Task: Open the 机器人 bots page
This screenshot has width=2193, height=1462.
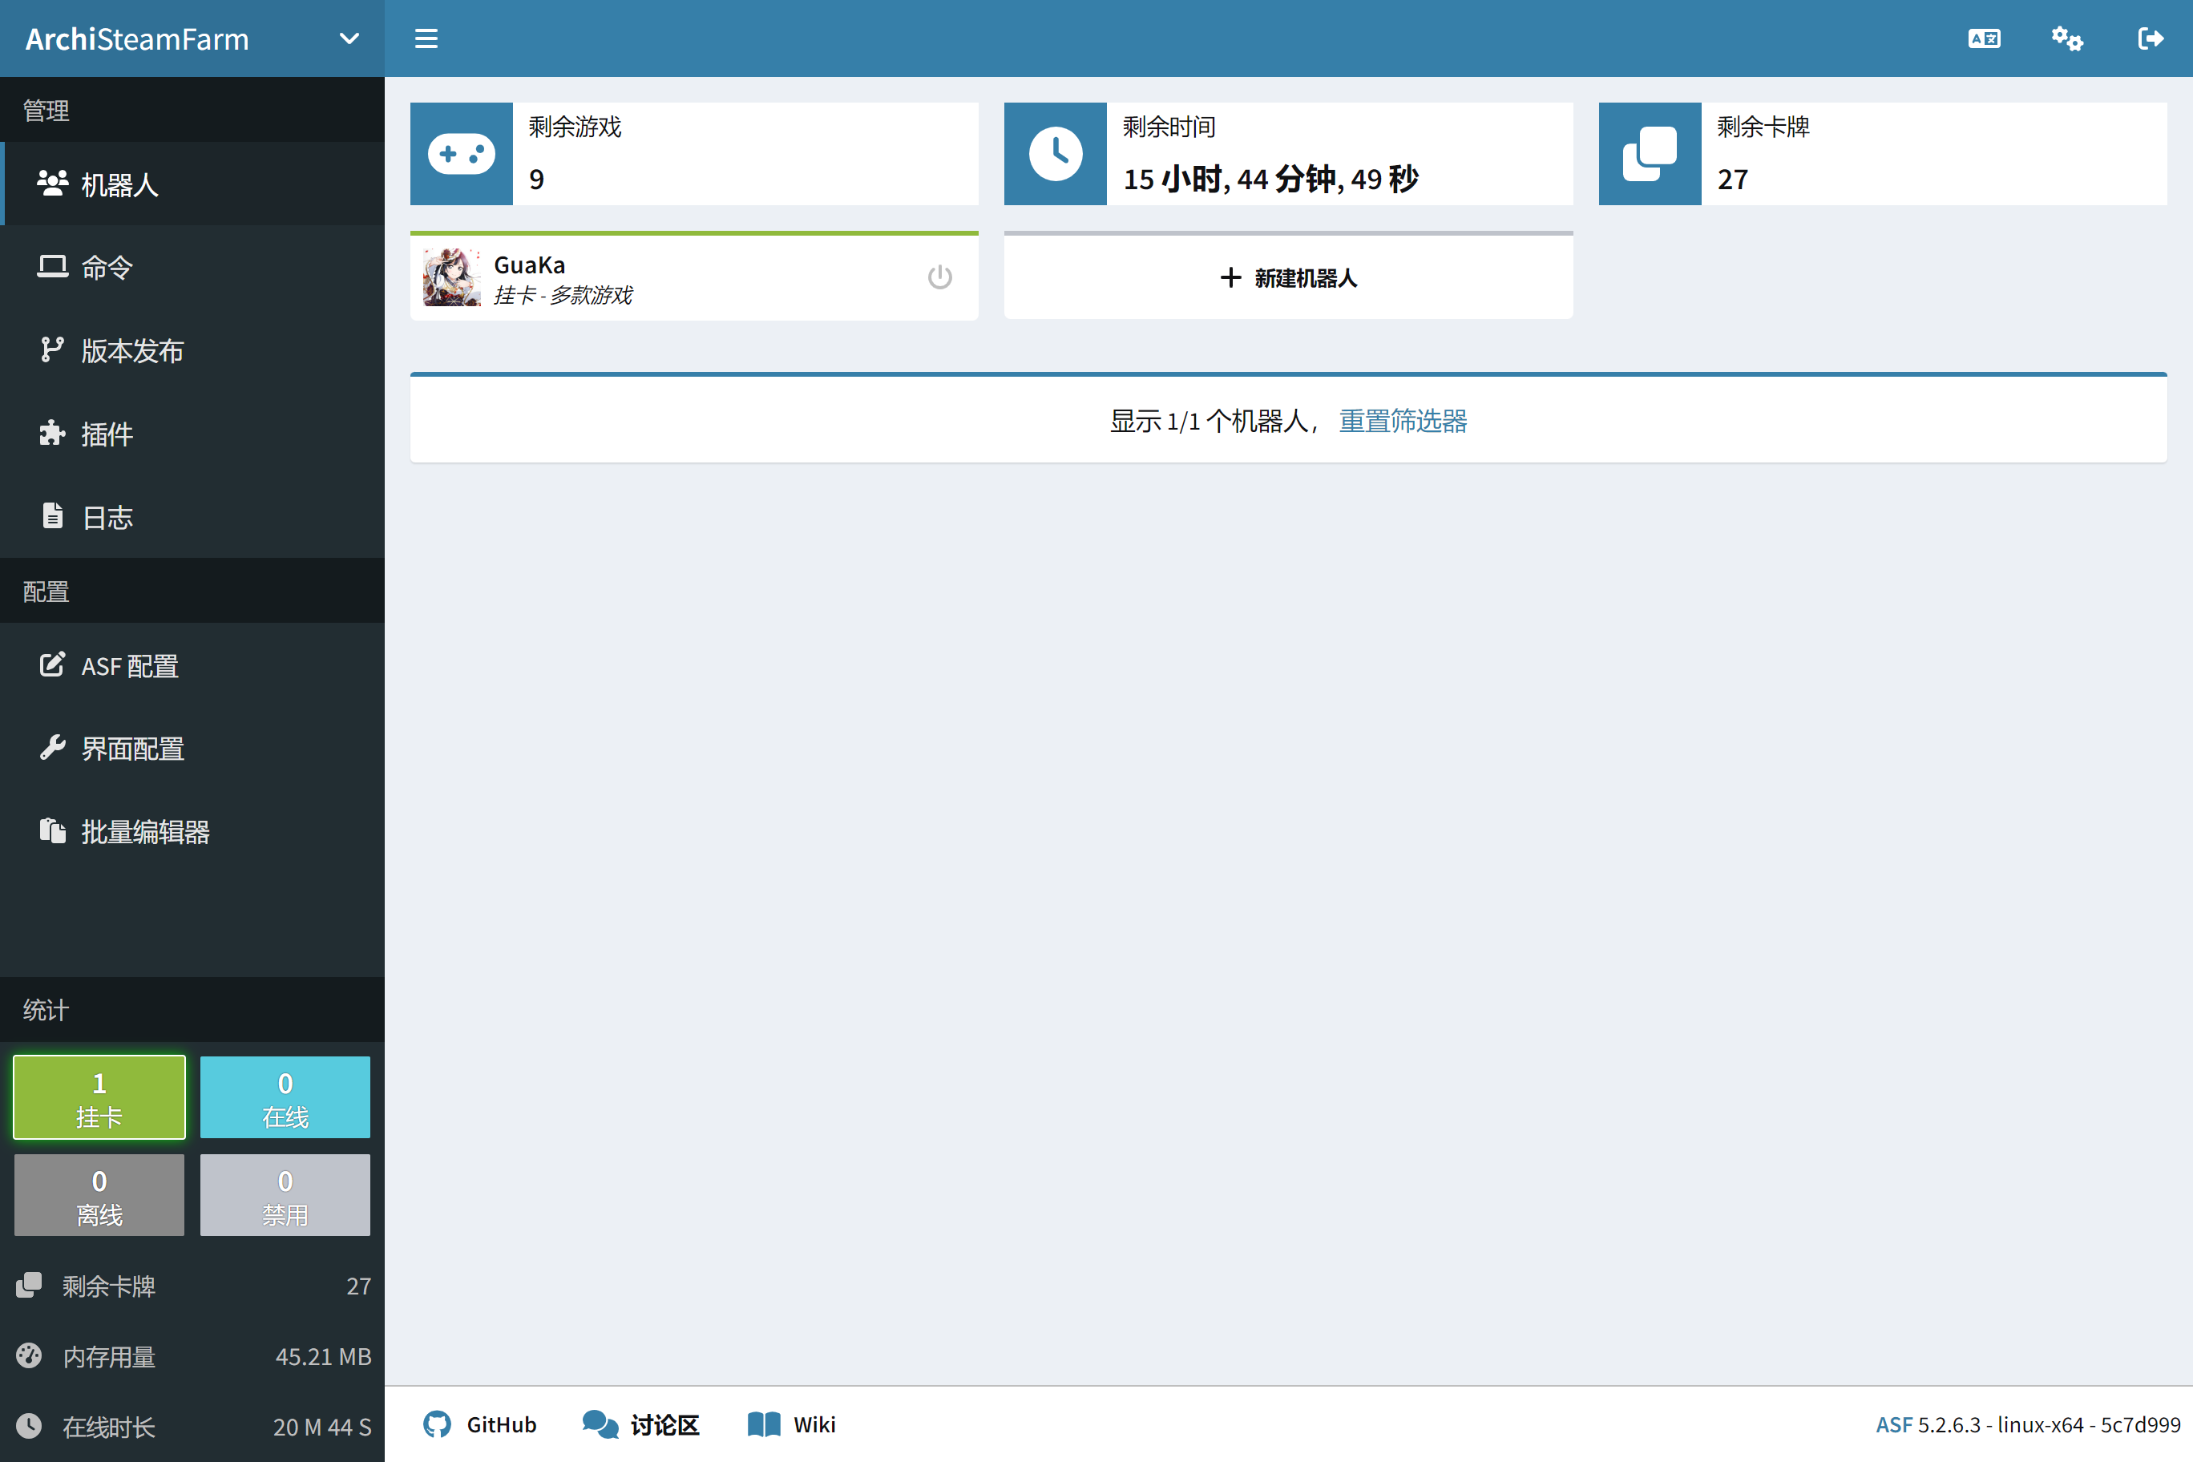Action: click(192, 184)
